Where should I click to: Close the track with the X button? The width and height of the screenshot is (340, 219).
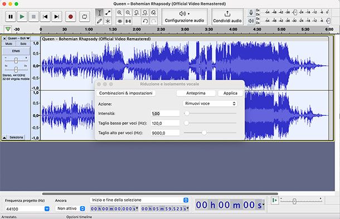coord(4,38)
